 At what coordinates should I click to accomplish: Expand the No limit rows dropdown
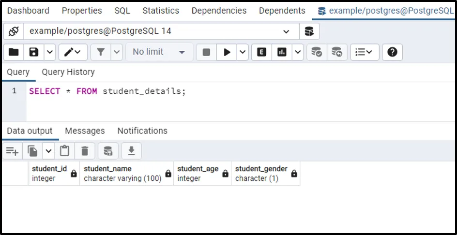159,52
